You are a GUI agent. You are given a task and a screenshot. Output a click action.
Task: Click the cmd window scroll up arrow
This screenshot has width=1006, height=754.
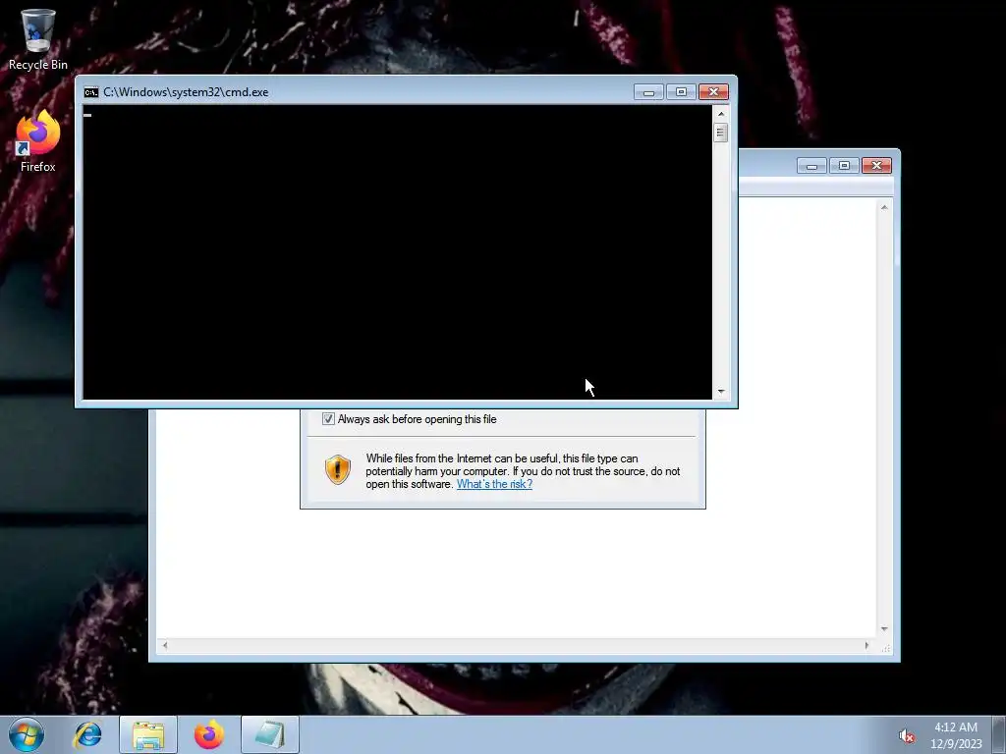point(721,114)
